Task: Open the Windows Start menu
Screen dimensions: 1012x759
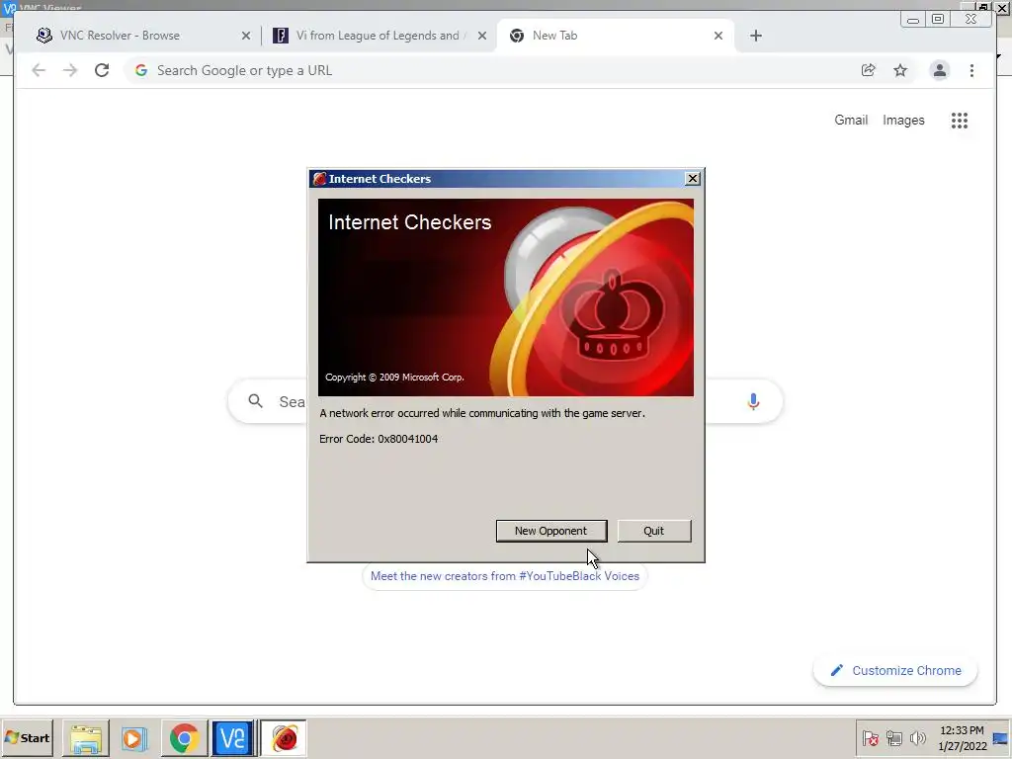Action: (x=27, y=737)
